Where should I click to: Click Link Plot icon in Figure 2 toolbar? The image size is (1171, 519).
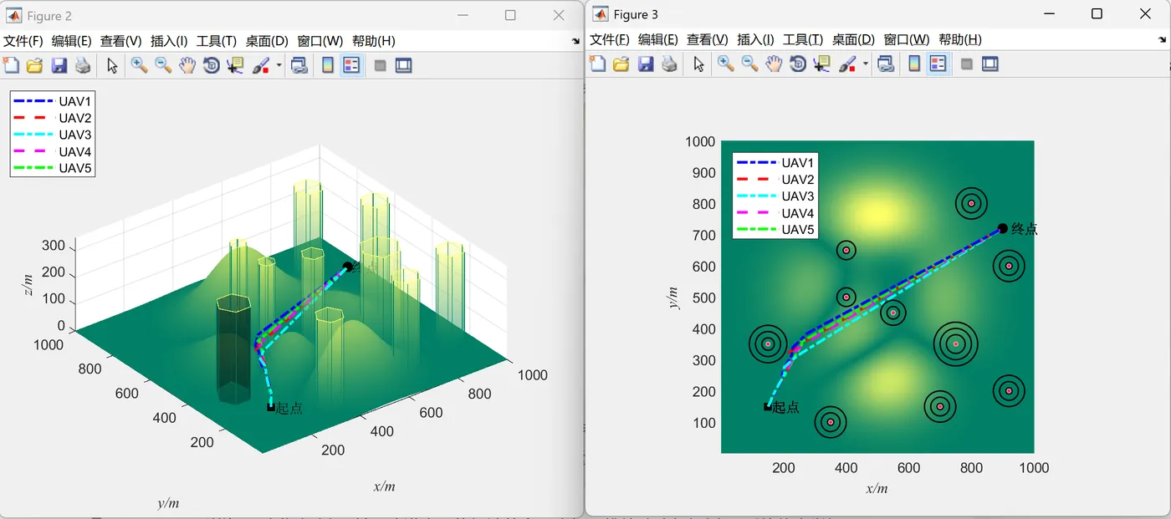pyautogui.click(x=299, y=65)
